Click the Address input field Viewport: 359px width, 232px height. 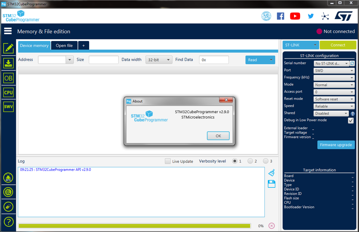(x=52, y=60)
